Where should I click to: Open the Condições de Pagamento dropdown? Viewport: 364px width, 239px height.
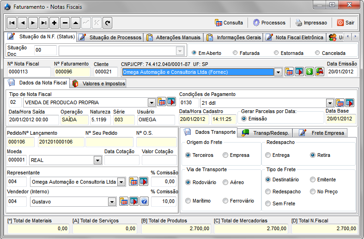[330, 102]
